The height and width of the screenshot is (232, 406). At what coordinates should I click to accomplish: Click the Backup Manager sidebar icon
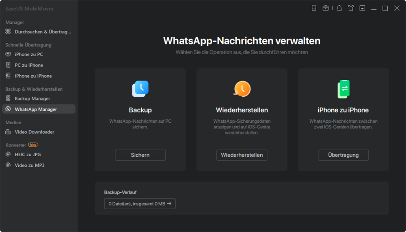coord(8,98)
